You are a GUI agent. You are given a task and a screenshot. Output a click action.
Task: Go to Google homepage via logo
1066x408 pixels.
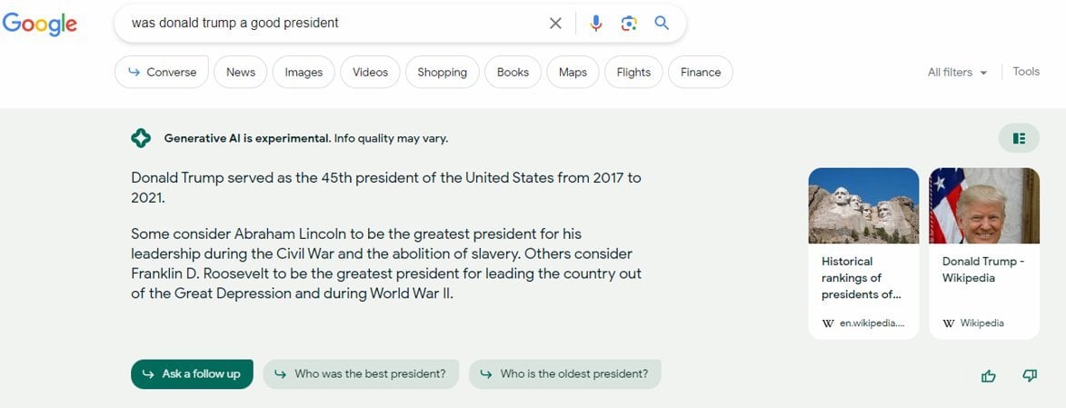point(39,25)
